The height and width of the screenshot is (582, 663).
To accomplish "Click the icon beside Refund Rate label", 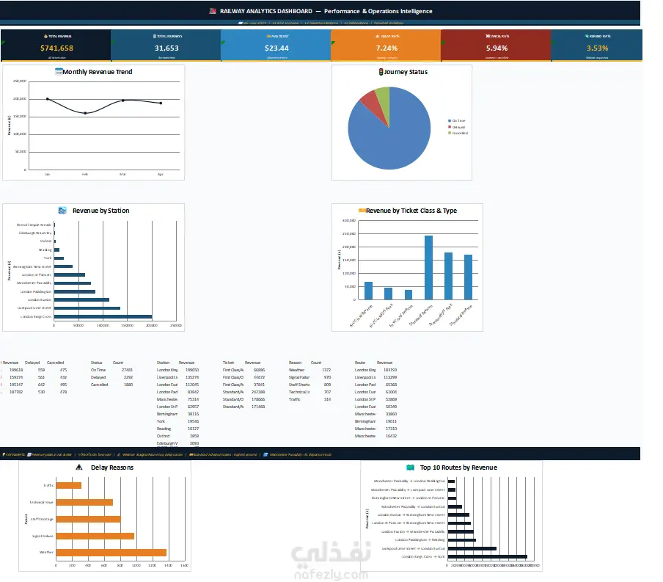I will pos(587,37).
